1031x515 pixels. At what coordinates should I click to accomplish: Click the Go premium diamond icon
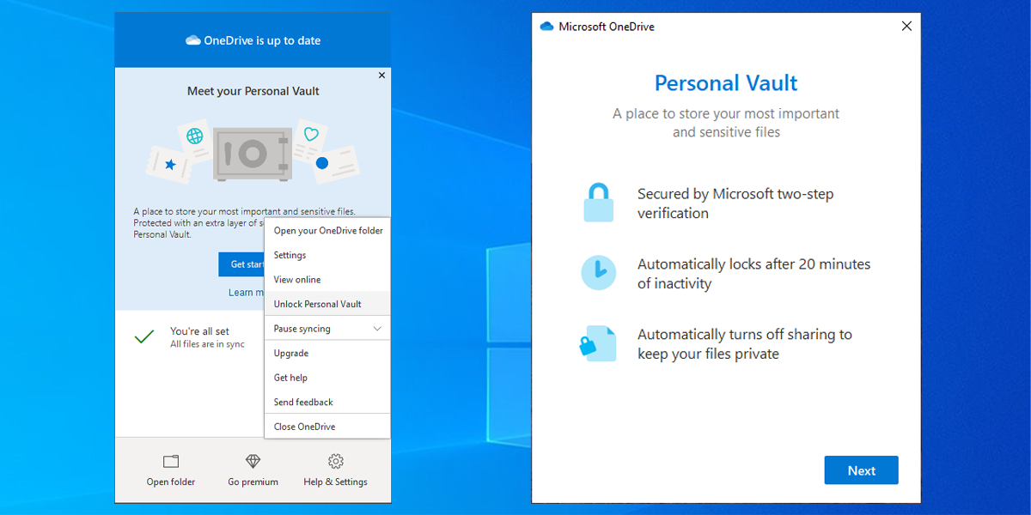point(253,461)
